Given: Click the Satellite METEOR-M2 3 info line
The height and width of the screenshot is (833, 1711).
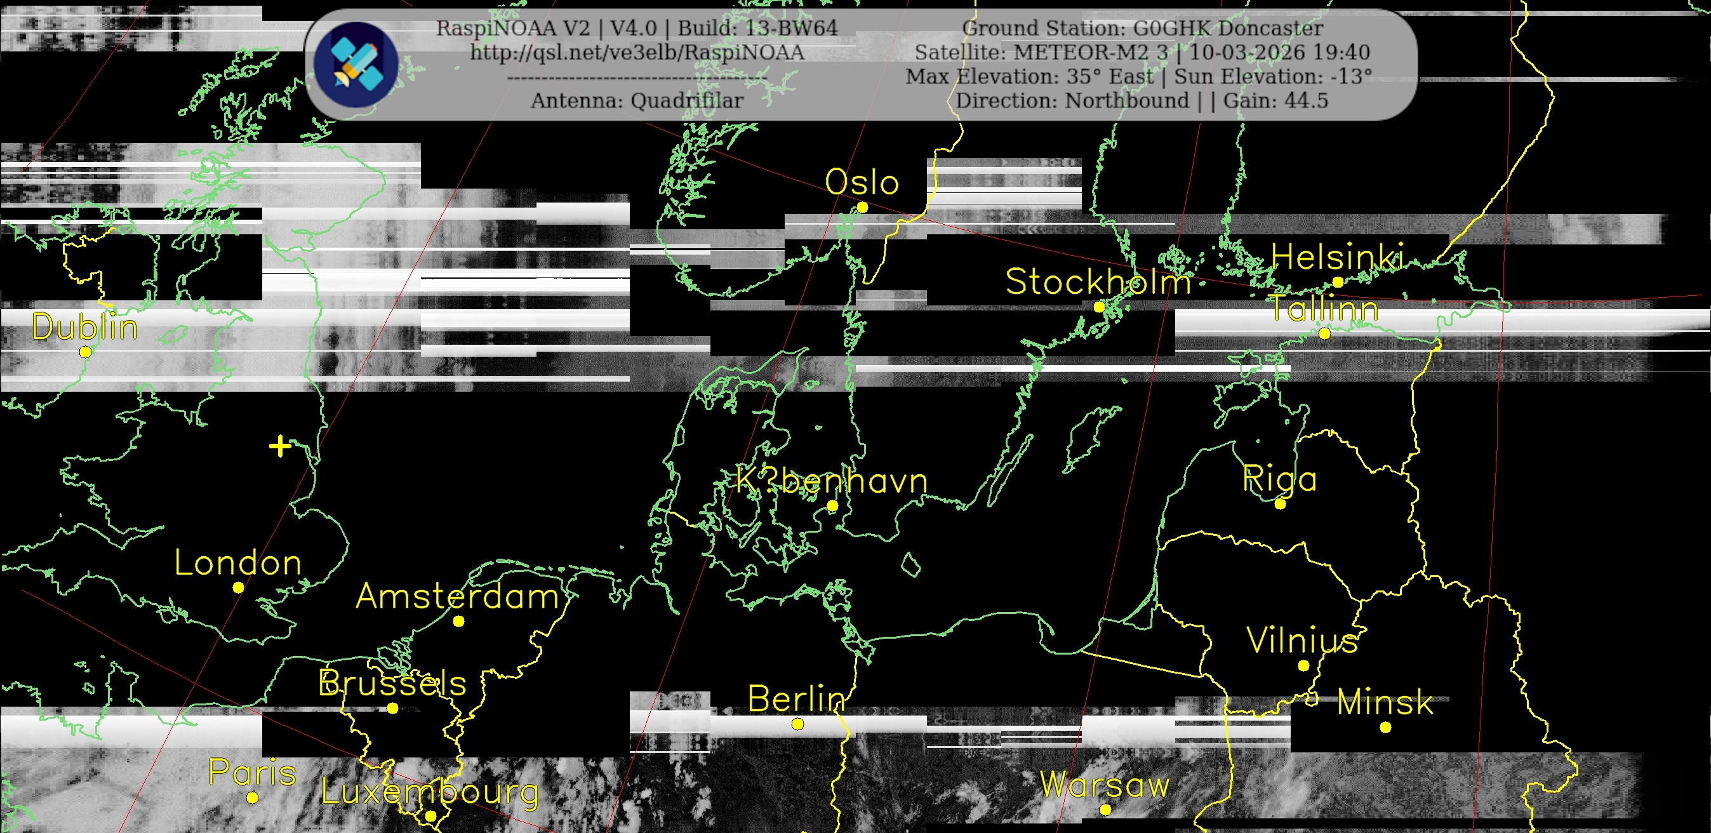Looking at the screenshot, I should tap(1142, 53).
